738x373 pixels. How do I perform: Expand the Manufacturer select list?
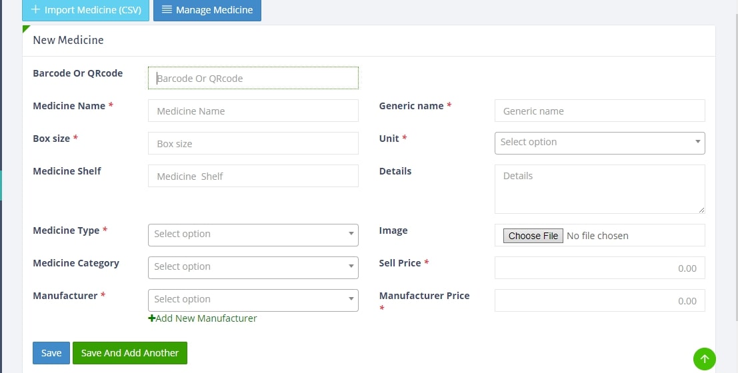point(253,300)
